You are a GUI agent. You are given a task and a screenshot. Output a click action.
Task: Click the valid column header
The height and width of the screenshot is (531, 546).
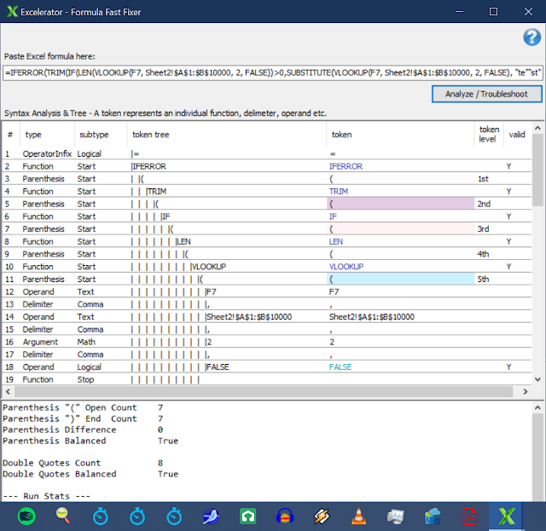(517, 135)
